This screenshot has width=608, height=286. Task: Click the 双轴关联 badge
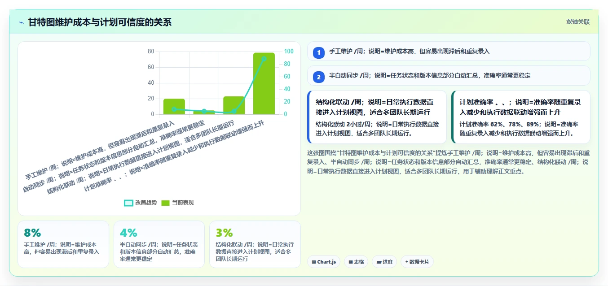tap(577, 22)
